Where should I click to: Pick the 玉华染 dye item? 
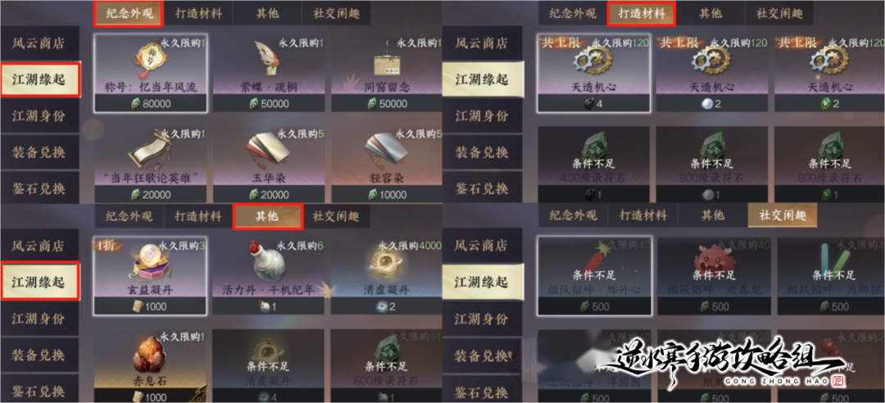(x=268, y=165)
